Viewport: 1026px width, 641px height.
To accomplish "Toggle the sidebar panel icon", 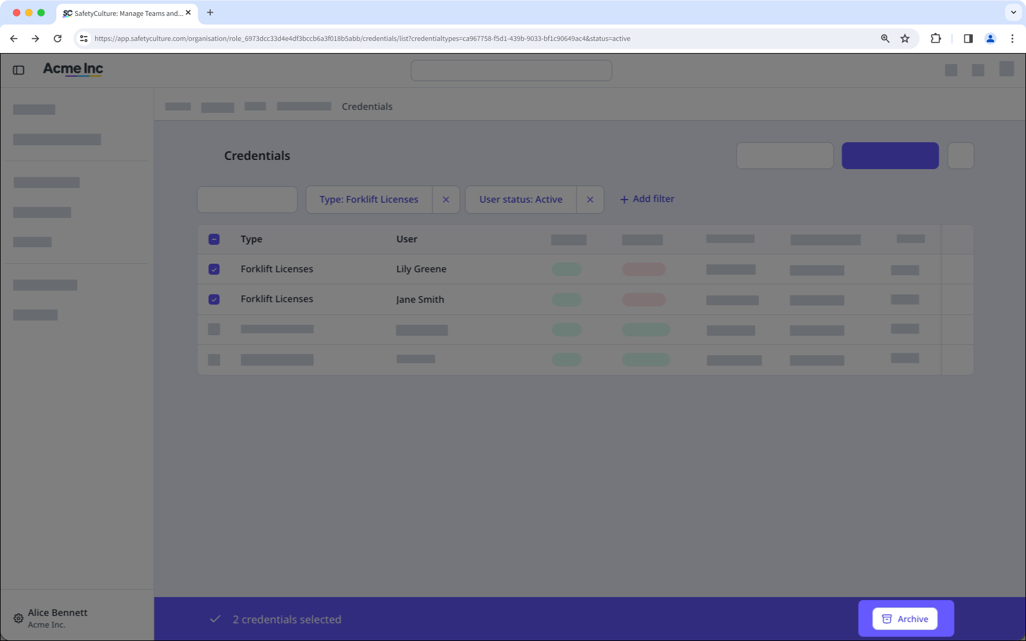I will click(18, 70).
